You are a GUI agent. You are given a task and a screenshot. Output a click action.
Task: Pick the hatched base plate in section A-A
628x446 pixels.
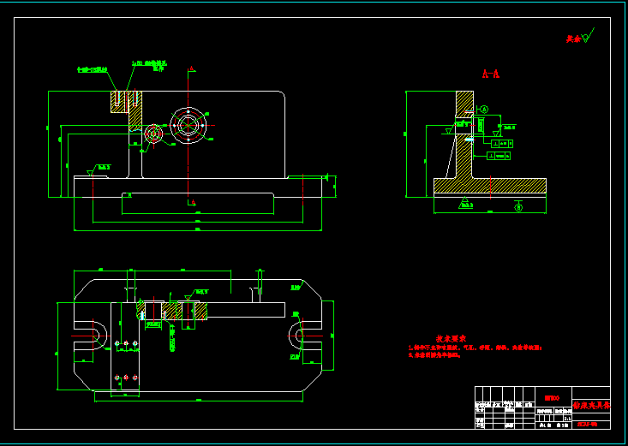(490, 186)
